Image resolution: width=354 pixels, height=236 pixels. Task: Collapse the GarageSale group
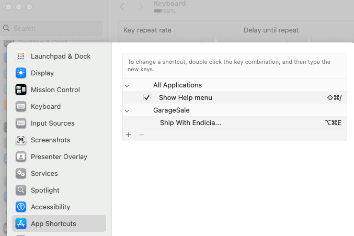(127, 110)
